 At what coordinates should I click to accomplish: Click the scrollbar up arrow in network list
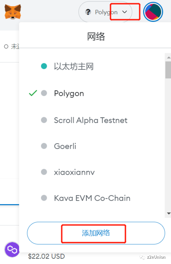pos(168,57)
